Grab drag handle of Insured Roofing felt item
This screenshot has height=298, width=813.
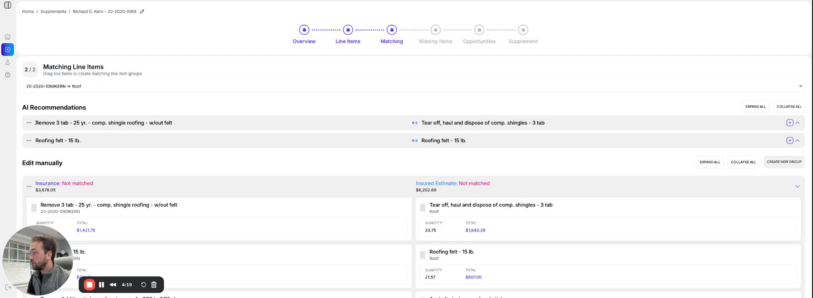[423, 255]
